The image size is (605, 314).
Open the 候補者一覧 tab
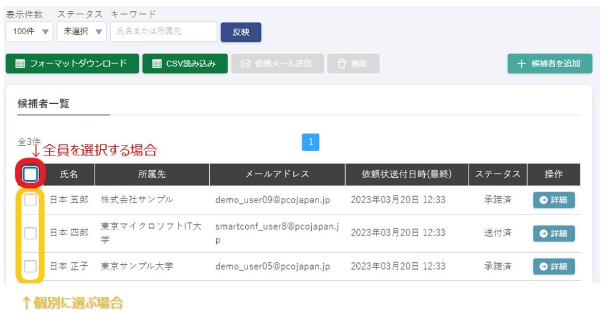(x=44, y=104)
